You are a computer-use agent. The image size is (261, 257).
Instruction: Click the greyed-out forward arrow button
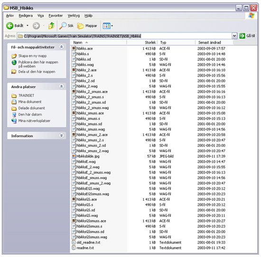36,26
